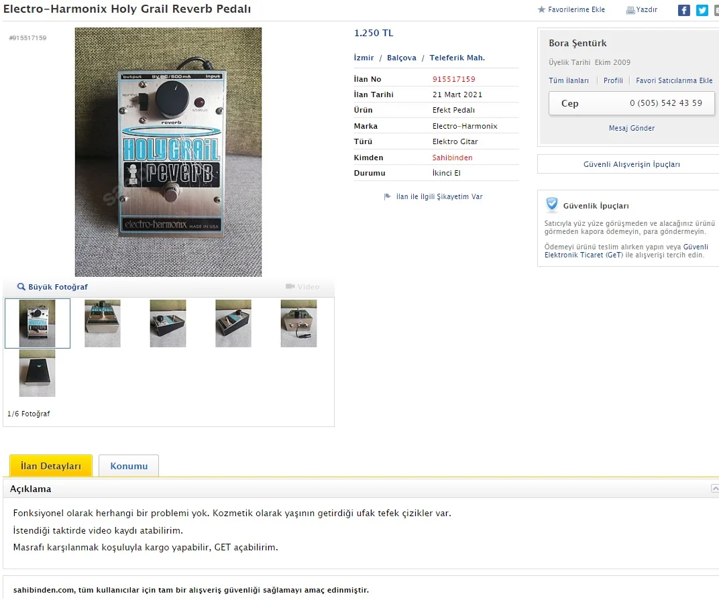Click the star Favorilerime Ekle icon
The height and width of the screenshot is (602, 719).
(x=541, y=9)
